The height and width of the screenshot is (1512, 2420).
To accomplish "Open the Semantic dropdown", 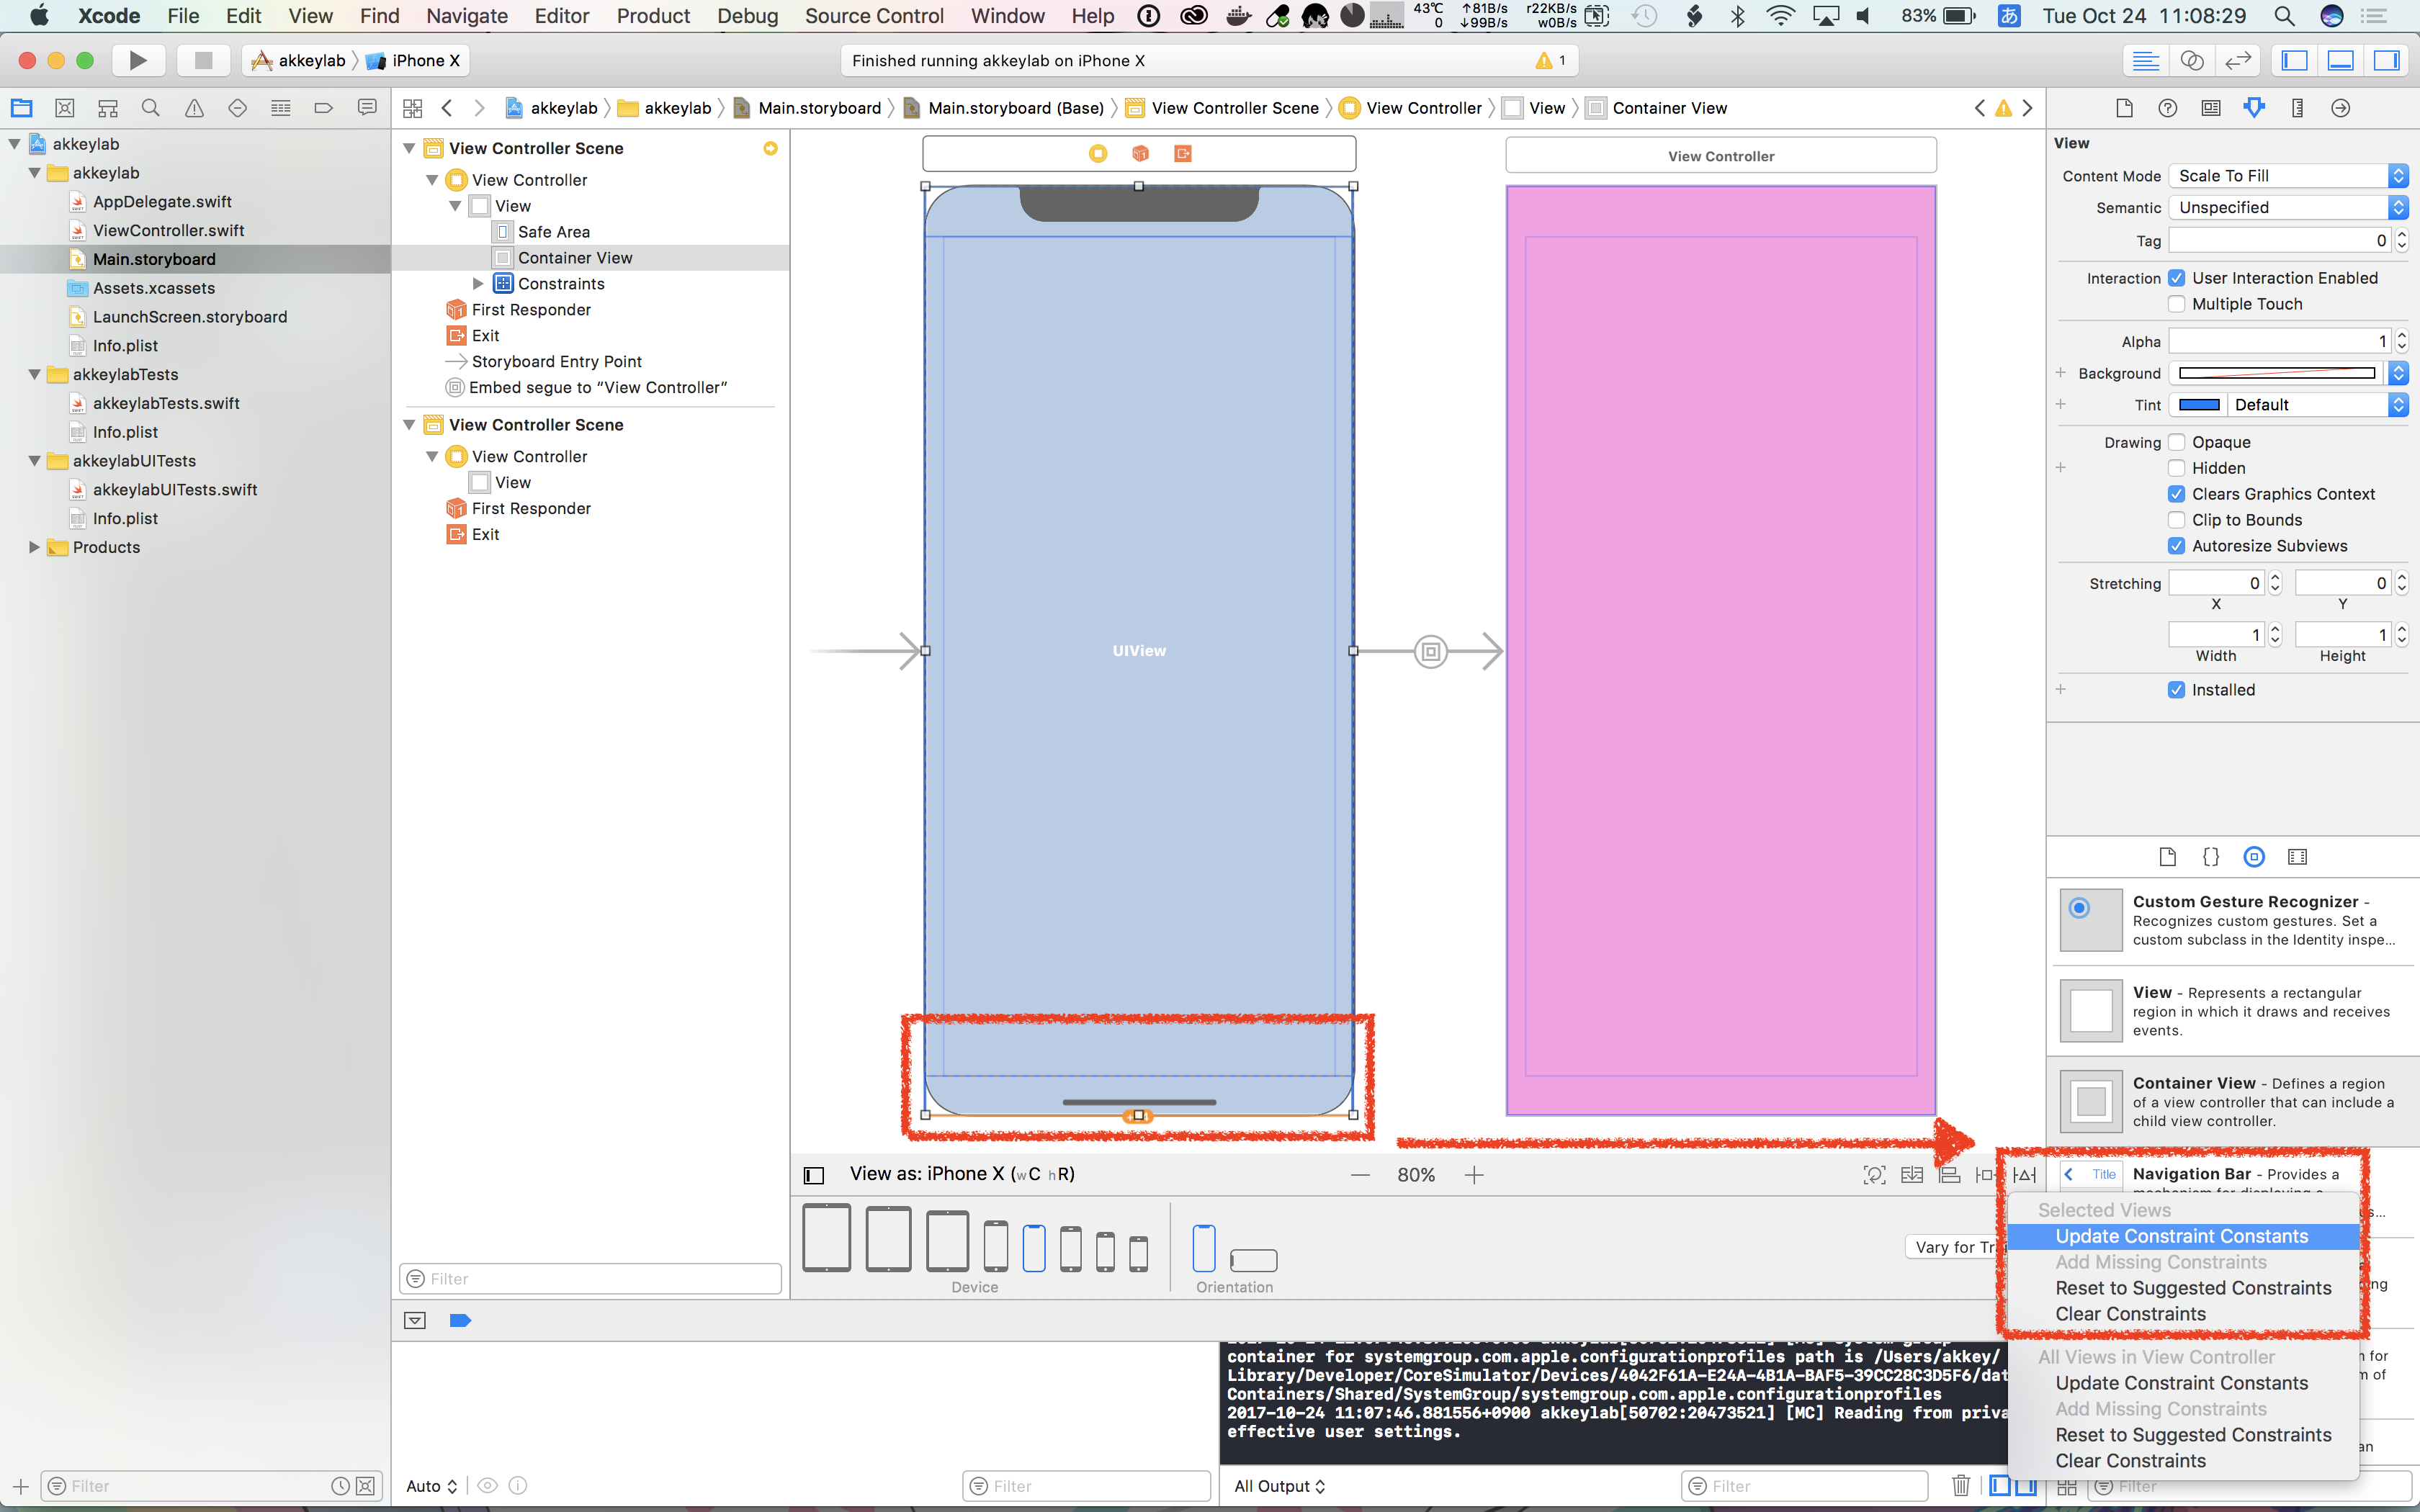I will [2288, 207].
